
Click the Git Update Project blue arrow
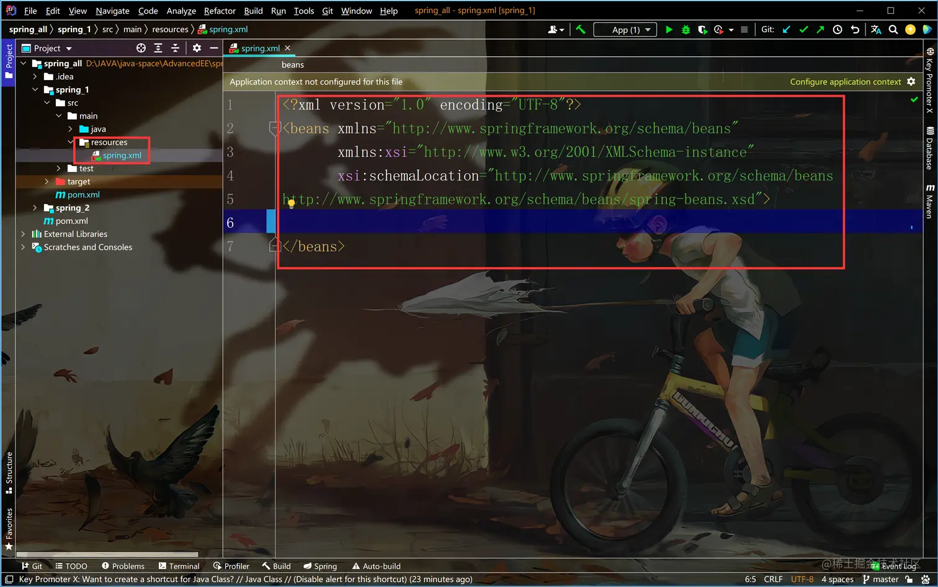(x=787, y=29)
